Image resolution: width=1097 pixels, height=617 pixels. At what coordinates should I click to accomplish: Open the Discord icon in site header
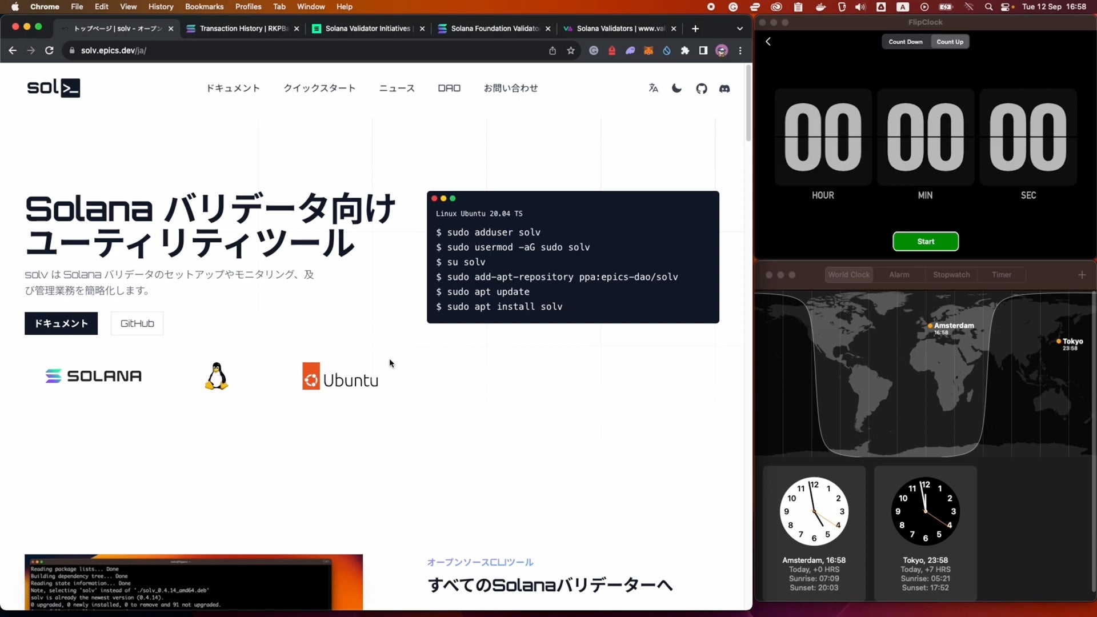(724, 89)
